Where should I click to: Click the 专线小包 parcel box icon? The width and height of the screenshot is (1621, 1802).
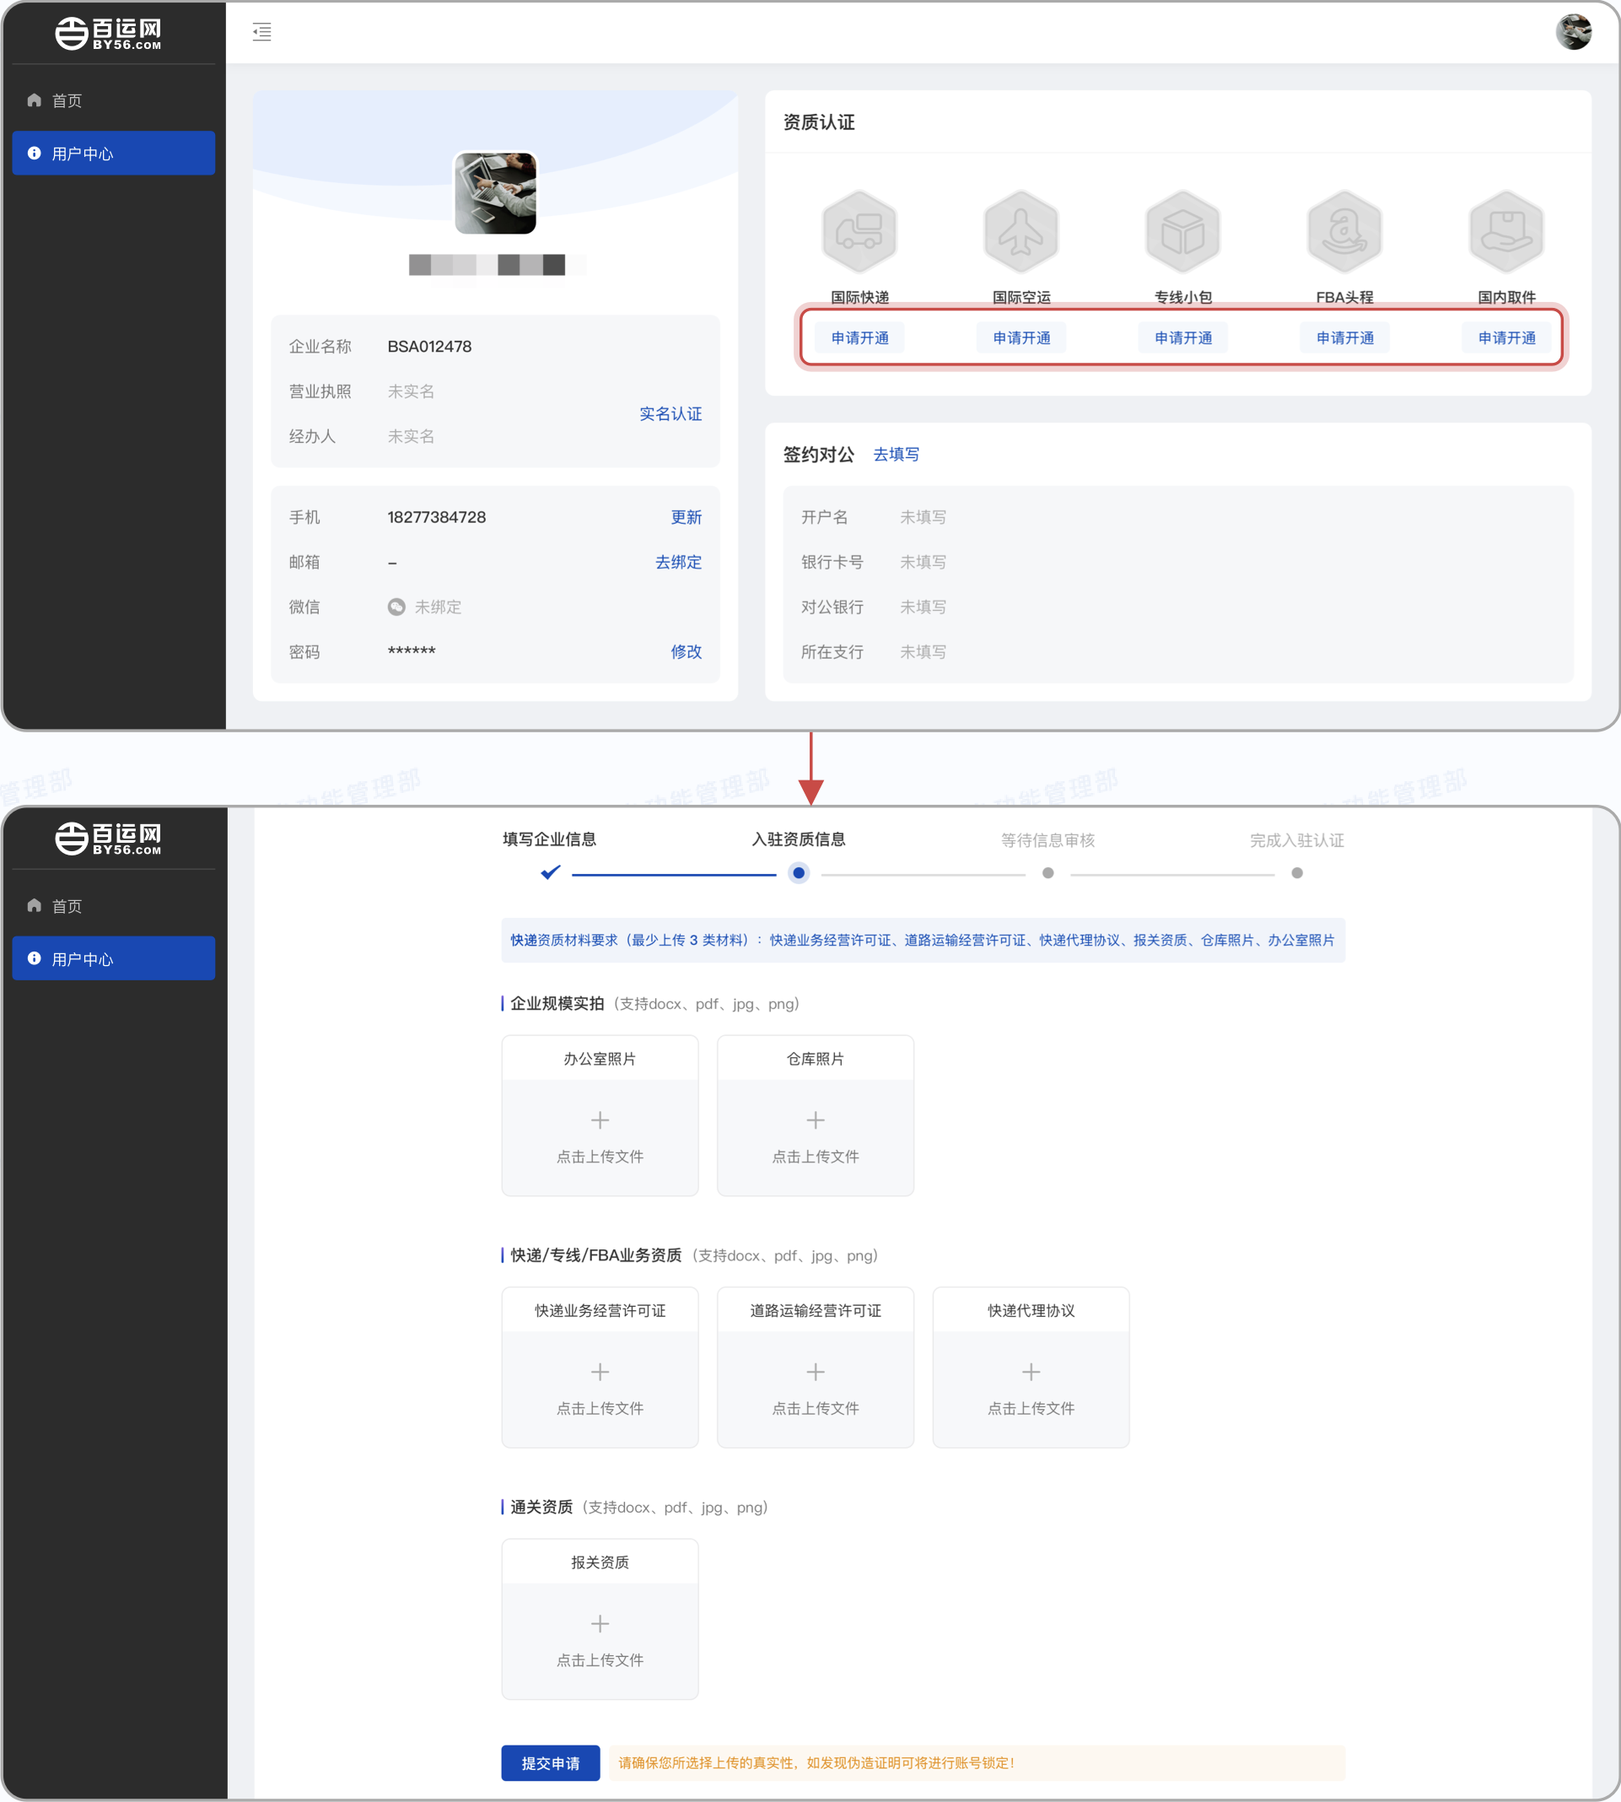pyautogui.click(x=1182, y=230)
